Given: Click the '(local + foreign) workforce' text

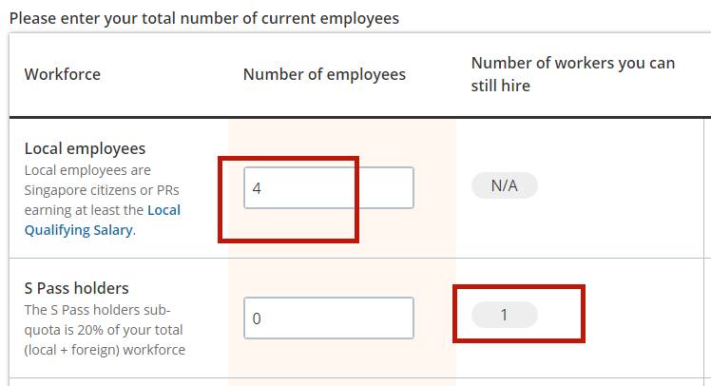Looking at the screenshot, I should (x=105, y=349).
